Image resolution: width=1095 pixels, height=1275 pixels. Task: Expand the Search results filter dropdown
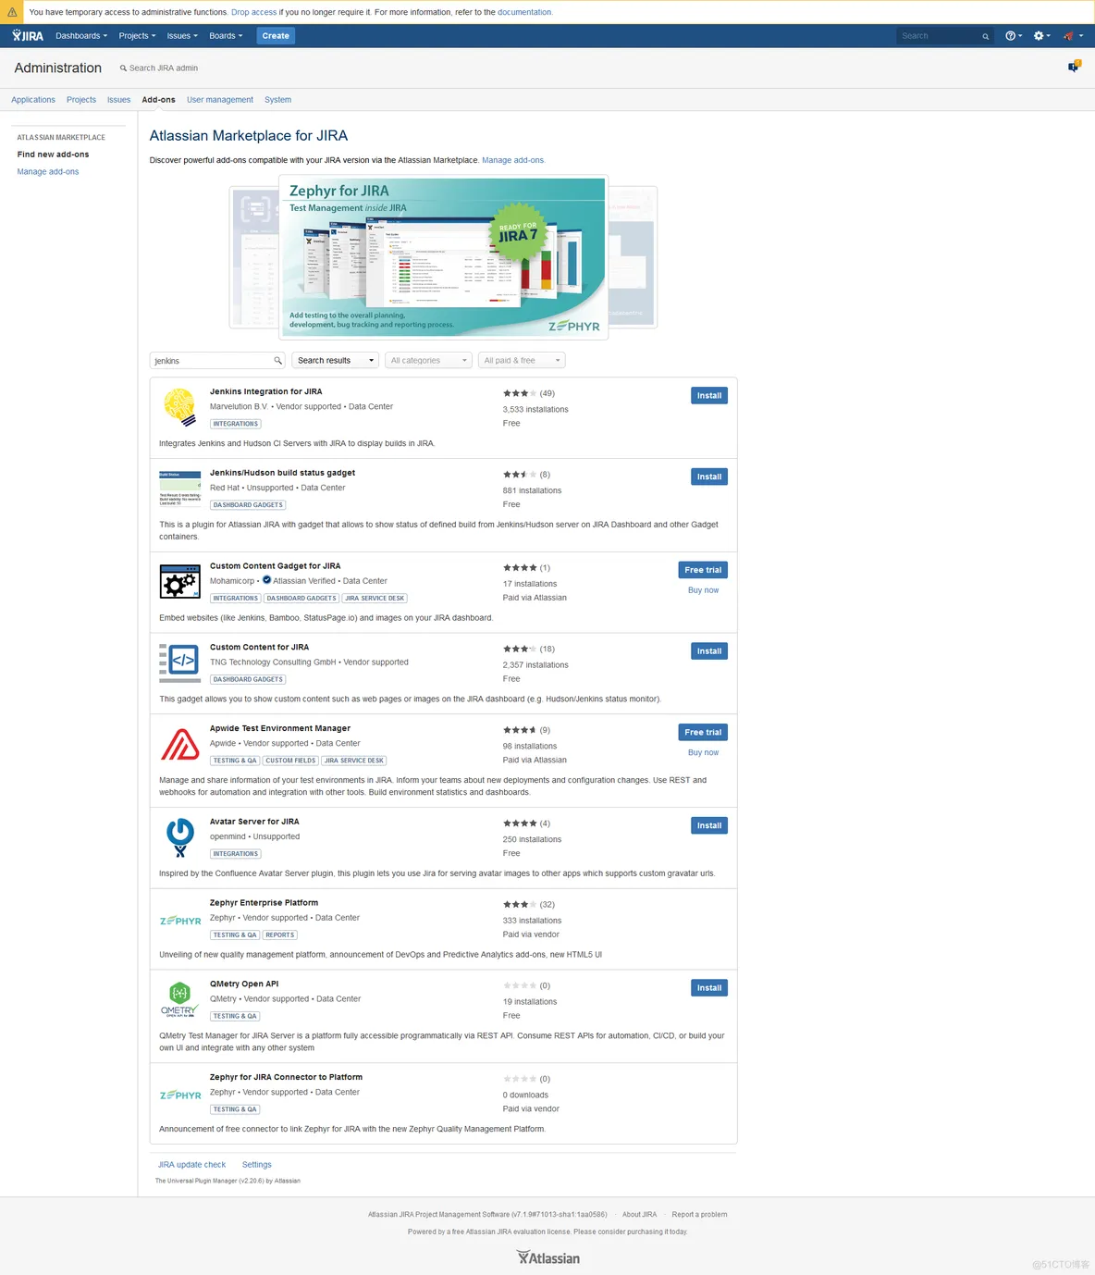[x=335, y=361]
